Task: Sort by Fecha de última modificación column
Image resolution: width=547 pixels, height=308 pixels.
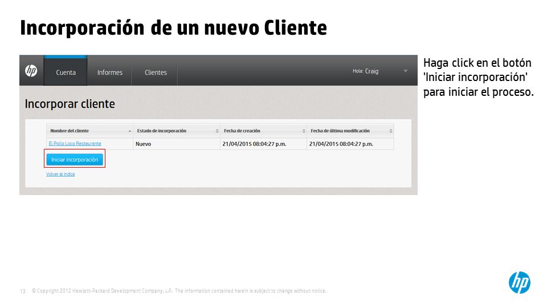Action: coord(350,131)
